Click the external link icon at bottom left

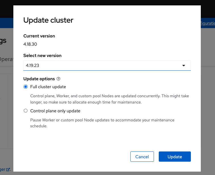(x=8, y=169)
